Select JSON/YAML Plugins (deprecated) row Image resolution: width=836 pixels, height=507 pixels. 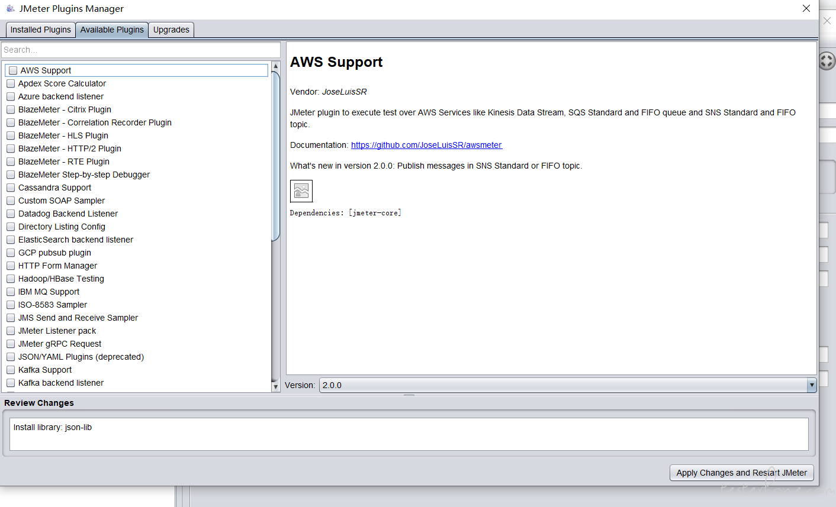137,357
